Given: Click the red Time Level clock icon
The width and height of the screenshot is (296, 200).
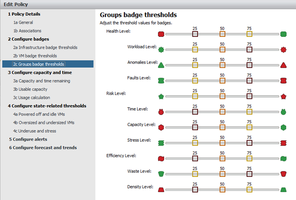Looking at the screenshot, I should tap(161, 111).
